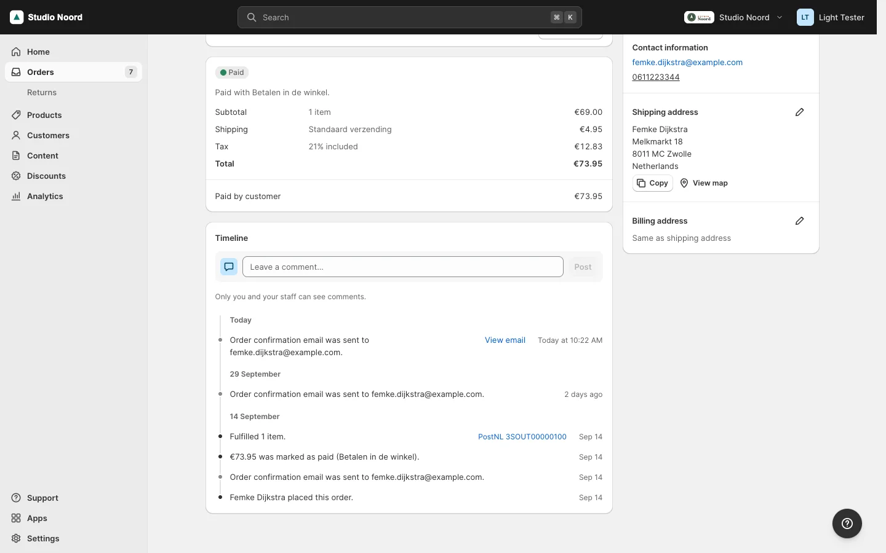886x553 pixels.
Task: Click the Leave a comment field
Action: point(403,267)
